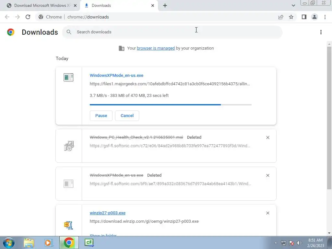Open the Action Center flag icon
This screenshot has height=249, width=332.
tap(291, 243)
